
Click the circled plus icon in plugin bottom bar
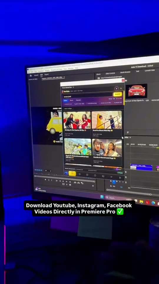(x=79, y=174)
